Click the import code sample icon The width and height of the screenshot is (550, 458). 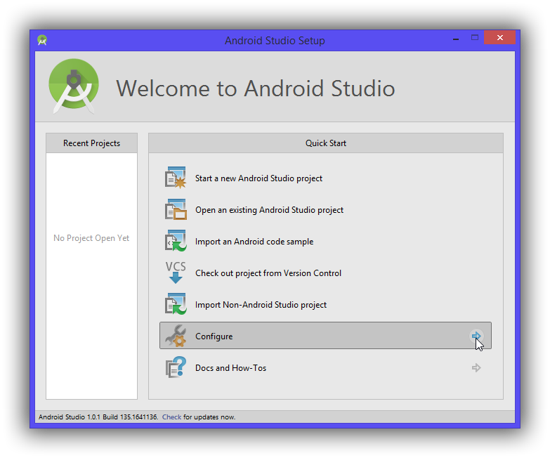point(176,241)
